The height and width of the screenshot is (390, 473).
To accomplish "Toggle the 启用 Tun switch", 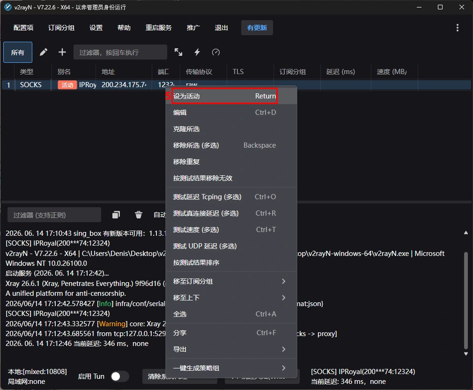I will (120, 376).
